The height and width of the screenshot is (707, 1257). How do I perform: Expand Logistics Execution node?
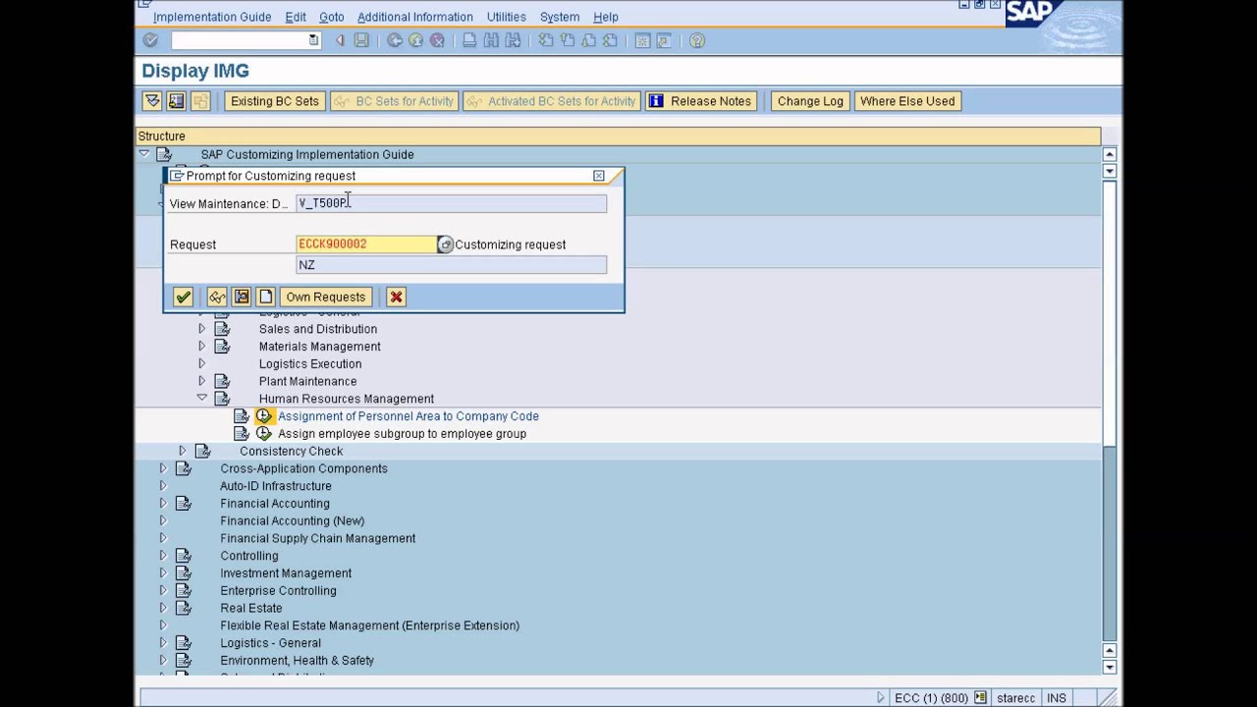(202, 364)
